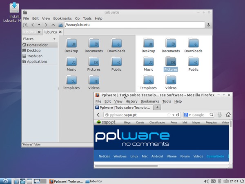Click highlighted Pictures folder in right pane
Viewport: 245px width, 184px height.
171,64
